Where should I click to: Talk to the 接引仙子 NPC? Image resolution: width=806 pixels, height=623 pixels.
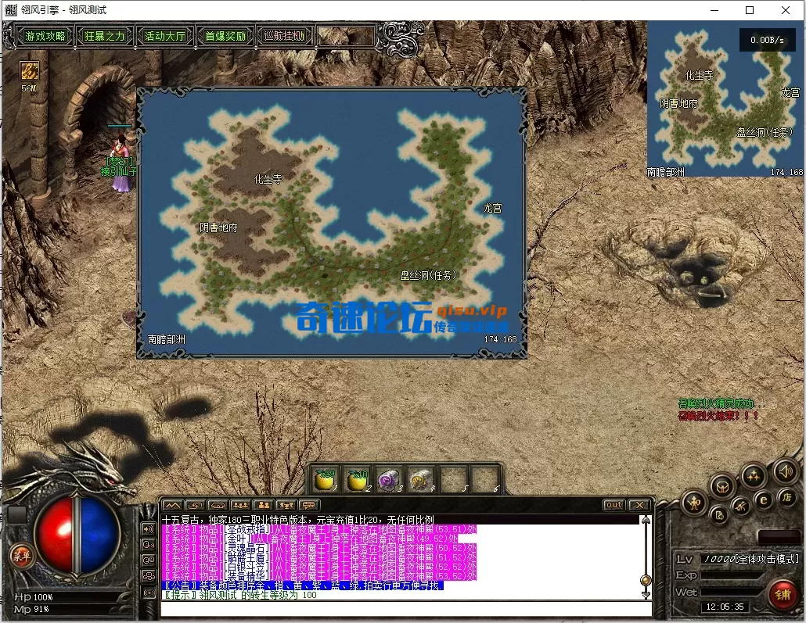[x=121, y=164]
